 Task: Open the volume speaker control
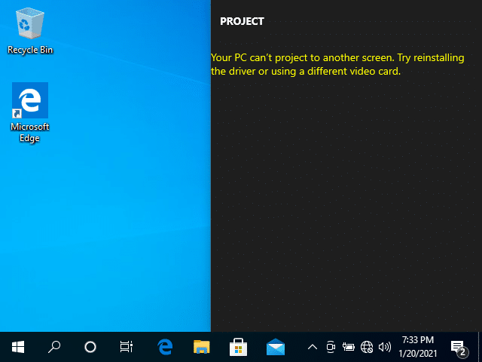385,347
